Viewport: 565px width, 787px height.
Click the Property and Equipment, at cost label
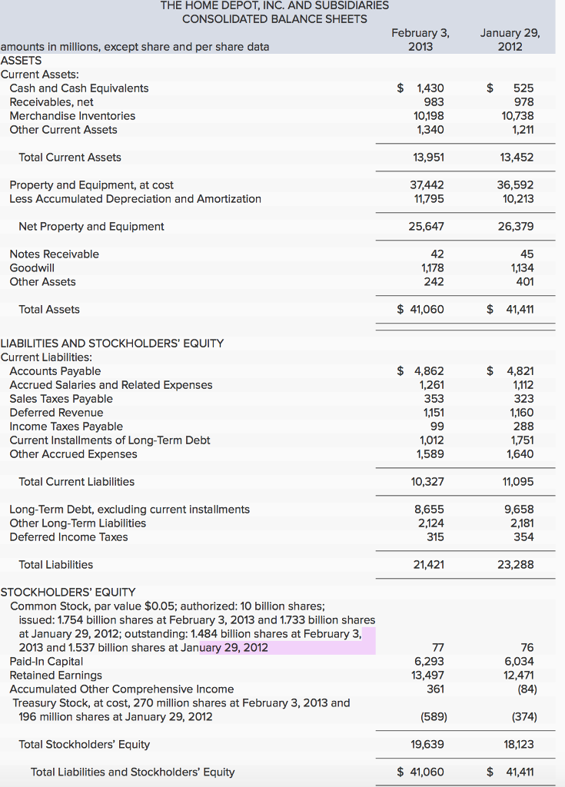(91, 185)
